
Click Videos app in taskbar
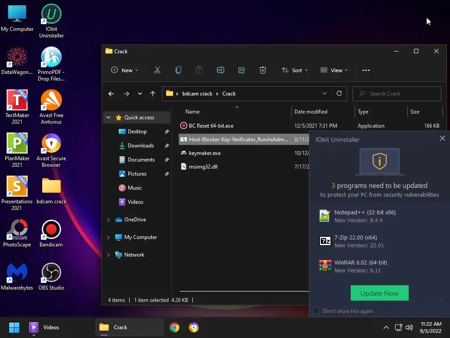click(44, 327)
